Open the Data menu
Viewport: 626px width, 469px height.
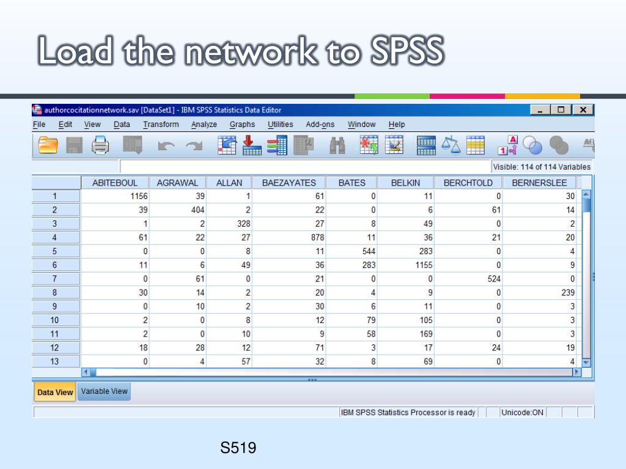click(x=122, y=125)
